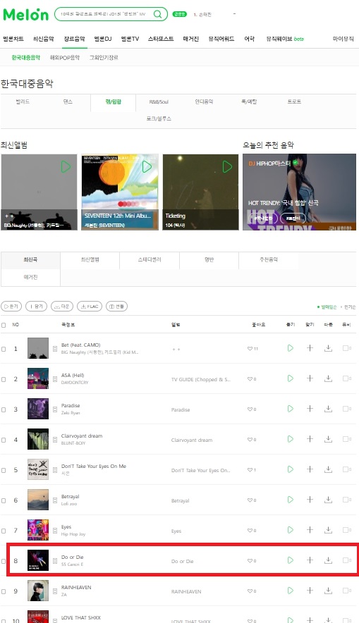Open the 해외POP음악 link
Screen dimensions: 359x623
(64, 58)
